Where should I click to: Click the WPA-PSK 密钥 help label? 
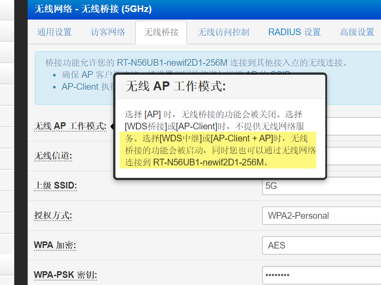(65, 275)
